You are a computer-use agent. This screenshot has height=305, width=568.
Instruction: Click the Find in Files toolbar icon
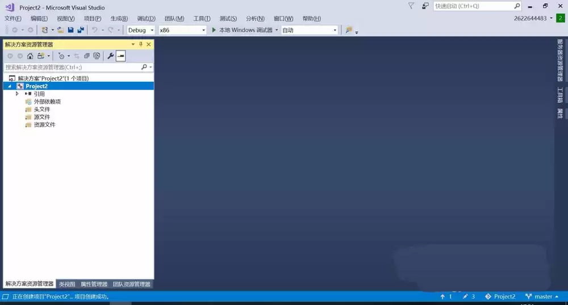pyautogui.click(x=349, y=30)
